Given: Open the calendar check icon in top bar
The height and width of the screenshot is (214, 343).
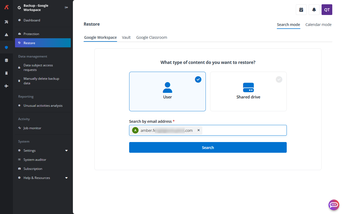Looking at the screenshot, I should pos(301,10).
